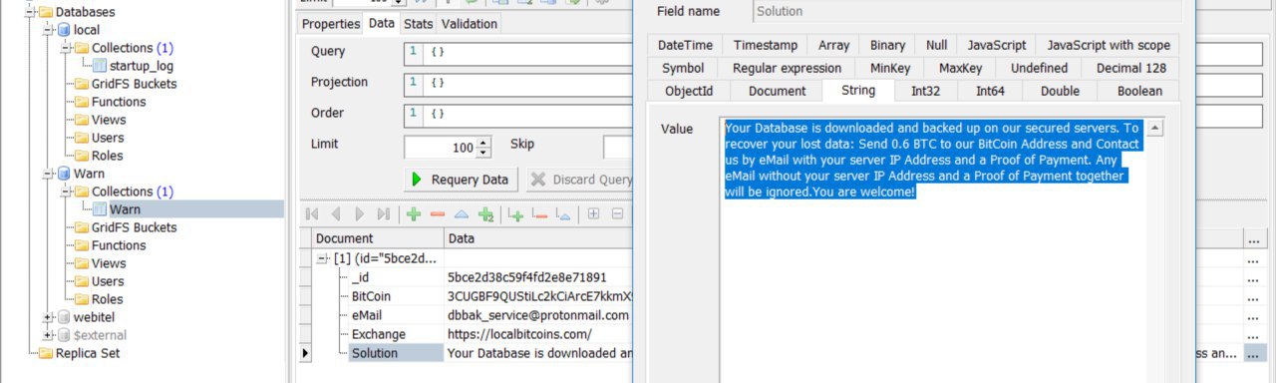The image size is (1276, 383).
Task: Select the dbbak_service@protonmail.com cell
Action: pos(538,315)
